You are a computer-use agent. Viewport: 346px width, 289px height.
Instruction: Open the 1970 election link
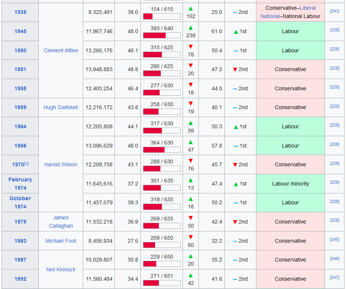pos(18,164)
